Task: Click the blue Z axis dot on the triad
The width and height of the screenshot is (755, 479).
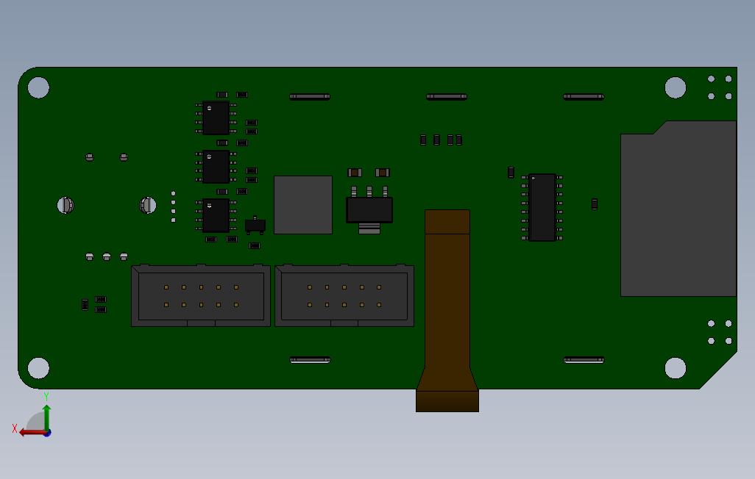Action: [48, 433]
